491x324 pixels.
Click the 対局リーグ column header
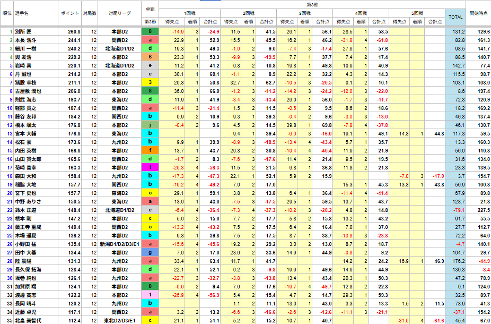120,13
